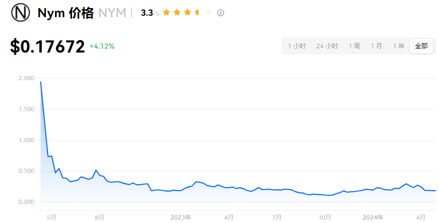Click the 2023年 label on chart axis
The image size is (439, 223).
coord(181,217)
